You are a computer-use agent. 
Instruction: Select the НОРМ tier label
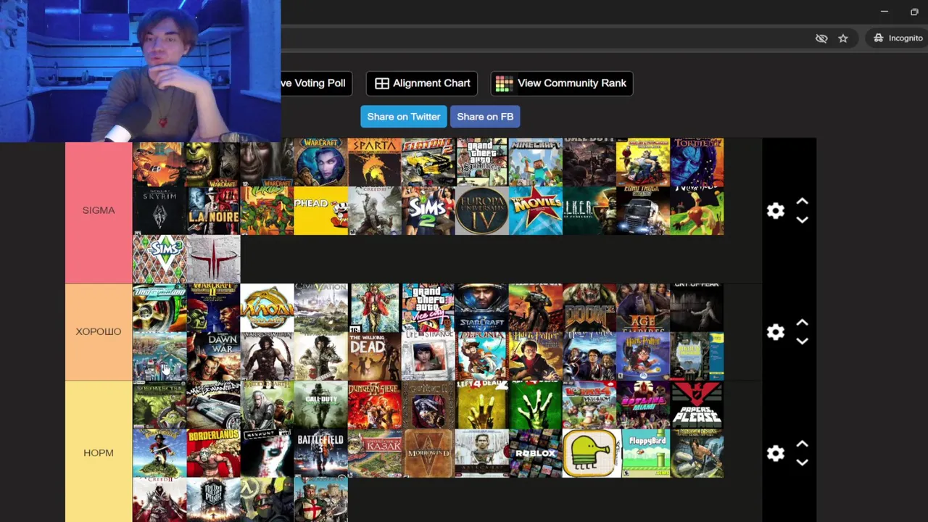click(x=99, y=452)
